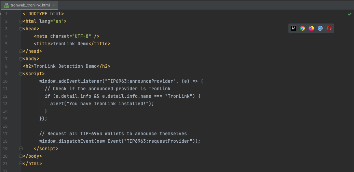The width and height of the screenshot is (354, 172).
Task: Click the heading "TronLink Detection Demo"
Action: point(65,66)
